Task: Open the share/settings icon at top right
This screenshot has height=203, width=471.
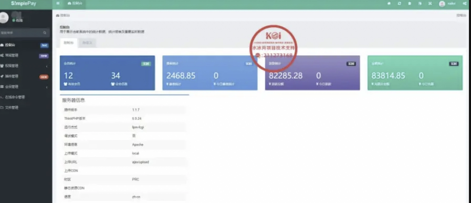Action: [x=464, y=3]
